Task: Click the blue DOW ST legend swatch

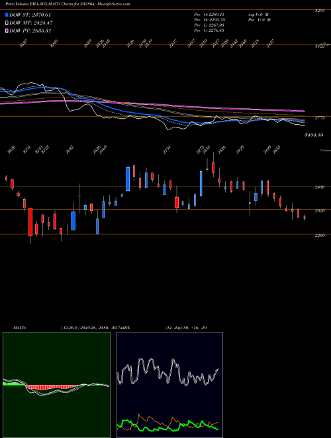Action: click(7, 15)
